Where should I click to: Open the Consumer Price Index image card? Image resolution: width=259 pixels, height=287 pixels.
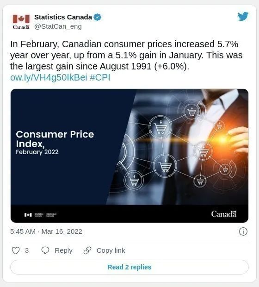[x=129, y=156]
